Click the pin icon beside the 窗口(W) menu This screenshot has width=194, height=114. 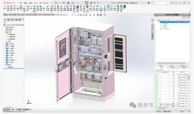(x=50, y=3)
